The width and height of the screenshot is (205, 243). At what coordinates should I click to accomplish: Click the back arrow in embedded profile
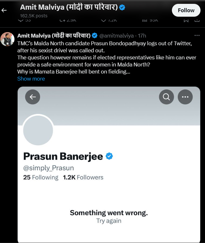pos(33,97)
